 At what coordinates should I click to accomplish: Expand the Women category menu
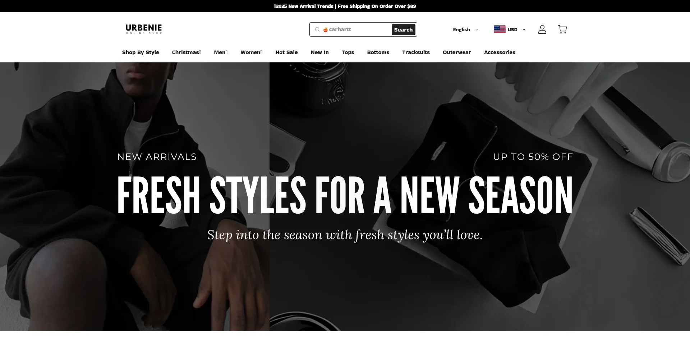(251, 52)
